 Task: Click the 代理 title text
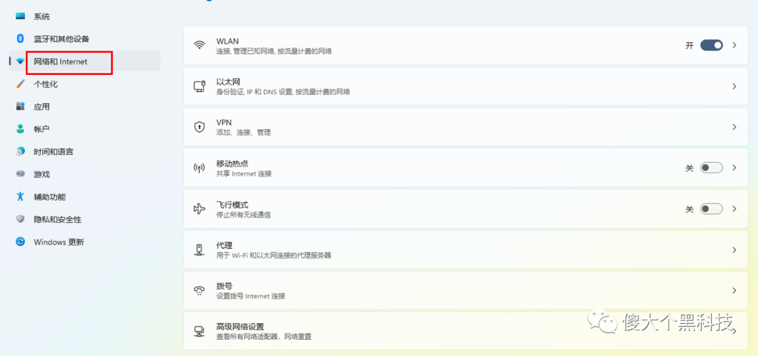coord(225,245)
